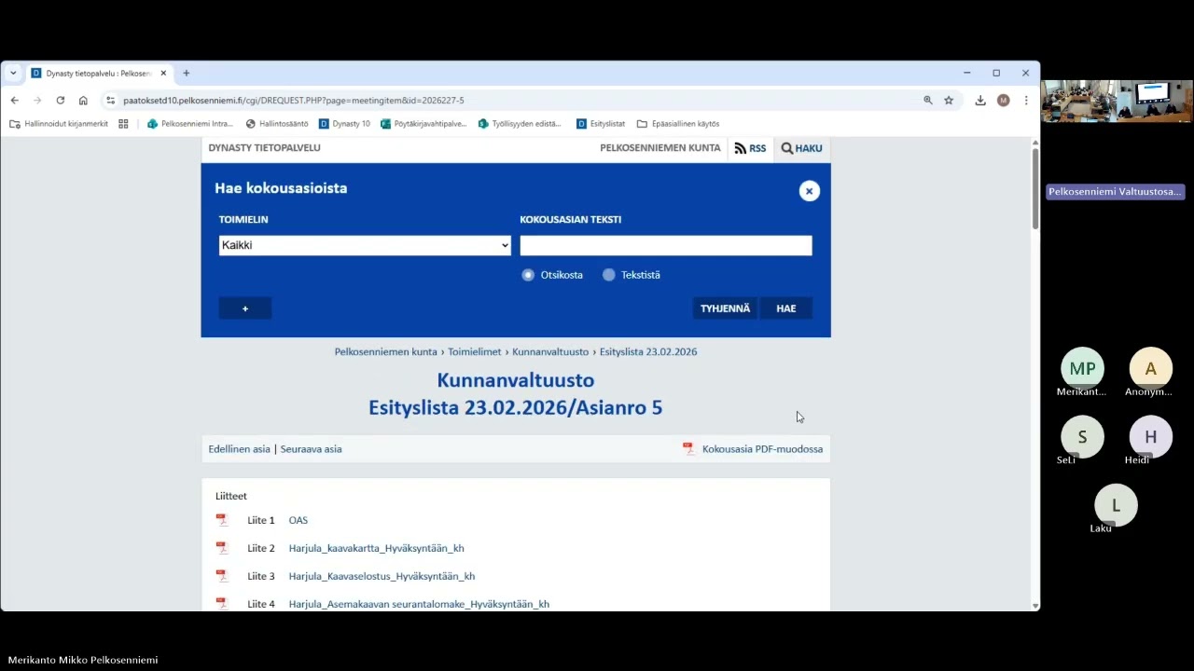
Task: Open the browser downloads icon
Action: tap(980, 101)
